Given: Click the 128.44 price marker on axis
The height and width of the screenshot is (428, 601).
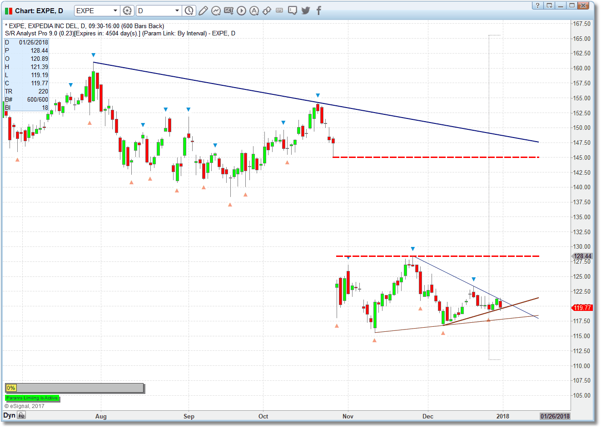Looking at the screenshot, I should tap(582, 256).
